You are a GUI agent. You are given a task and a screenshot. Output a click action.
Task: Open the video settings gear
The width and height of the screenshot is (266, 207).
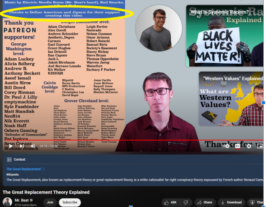[249, 146]
